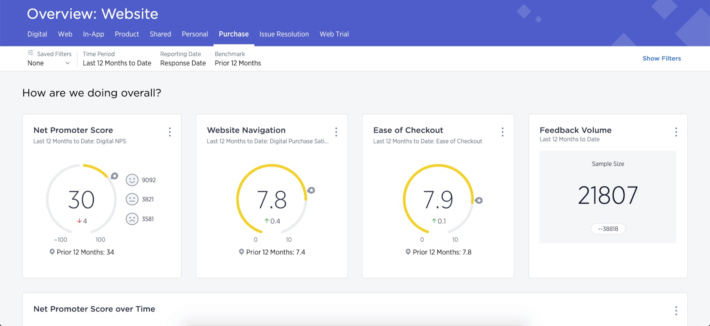Click pin icon beside Prior 12 Months: 34
The height and width of the screenshot is (326, 710).
tap(52, 252)
